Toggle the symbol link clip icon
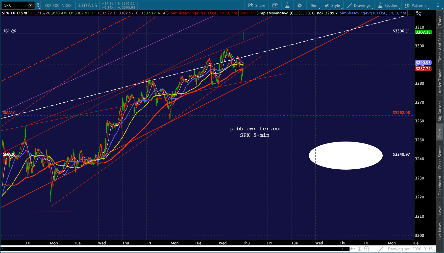Screen dimensions: 444x253 (x=38, y=5)
